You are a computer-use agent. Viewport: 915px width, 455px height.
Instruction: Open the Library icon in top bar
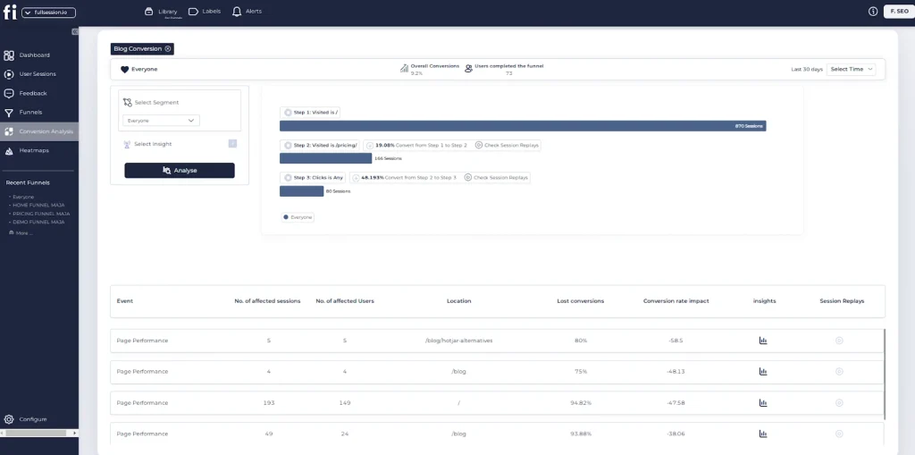pos(149,12)
